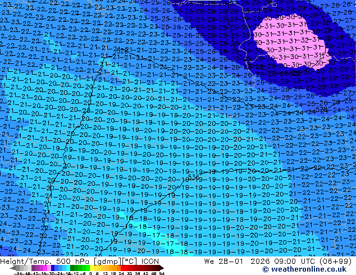Click the 'ICON' model name in title
This screenshot has width=356, height=275.
pos(150,262)
